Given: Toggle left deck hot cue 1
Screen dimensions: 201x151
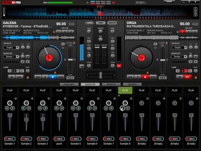Looking at the screenshot, I should tap(59, 32).
